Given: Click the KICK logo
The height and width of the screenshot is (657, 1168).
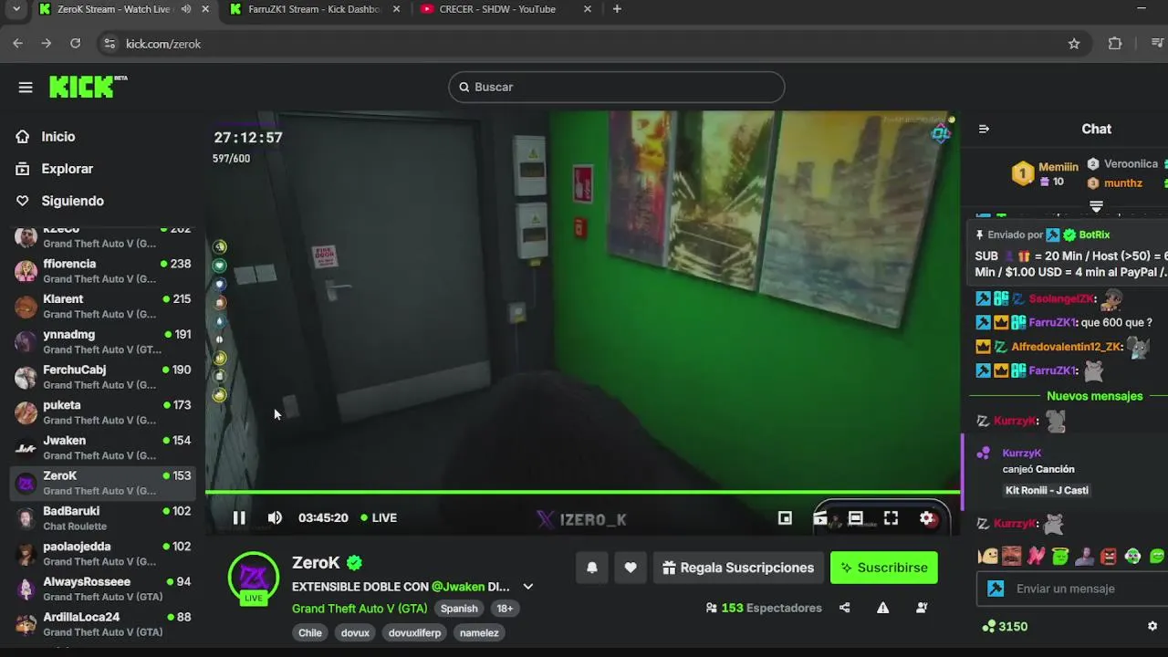Looking at the screenshot, I should click(x=88, y=87).
